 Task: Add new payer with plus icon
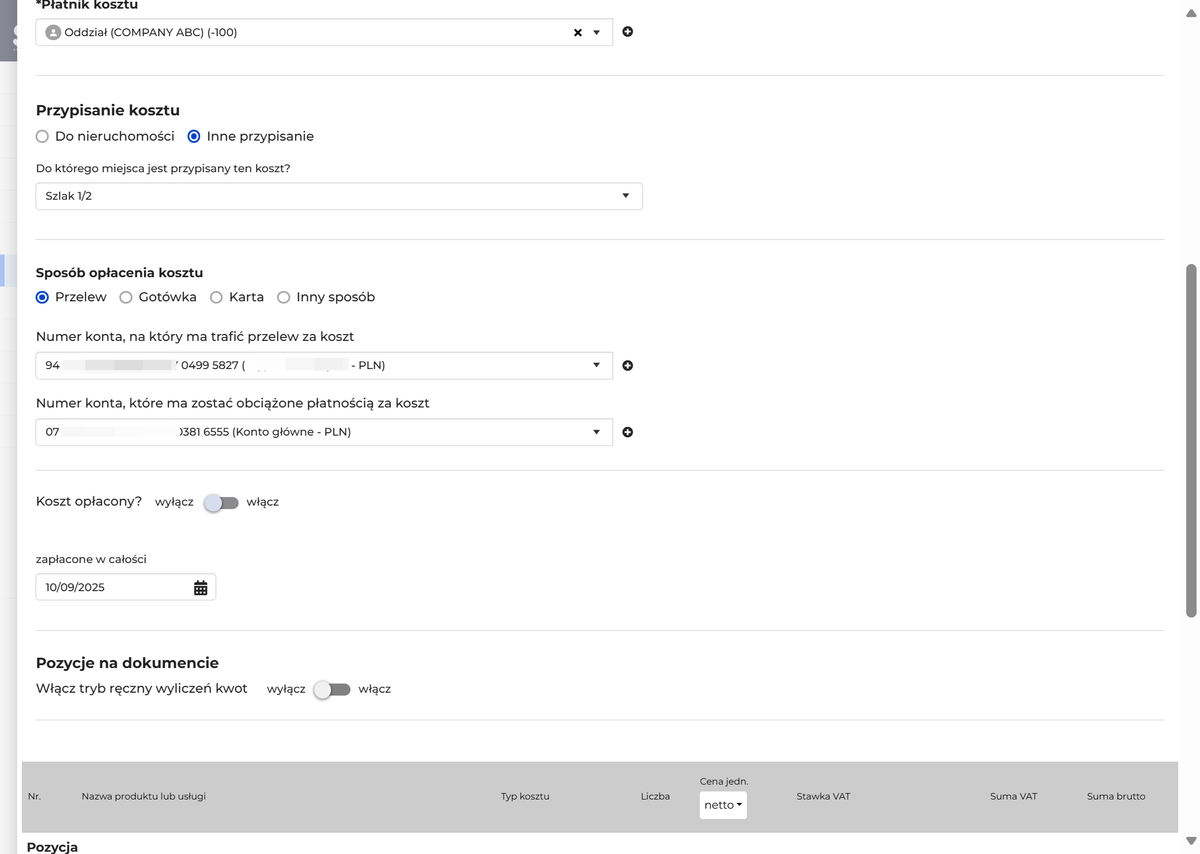click(x=628, y=32)
